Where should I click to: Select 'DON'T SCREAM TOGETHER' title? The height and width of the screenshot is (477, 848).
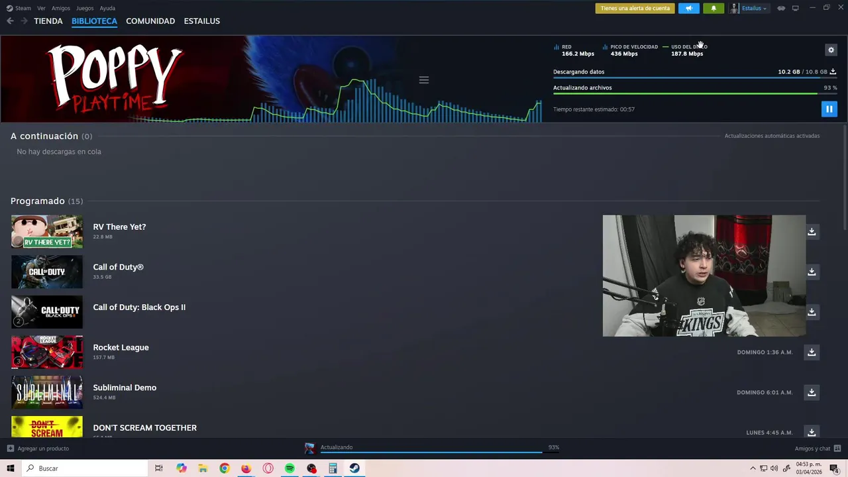144,428
